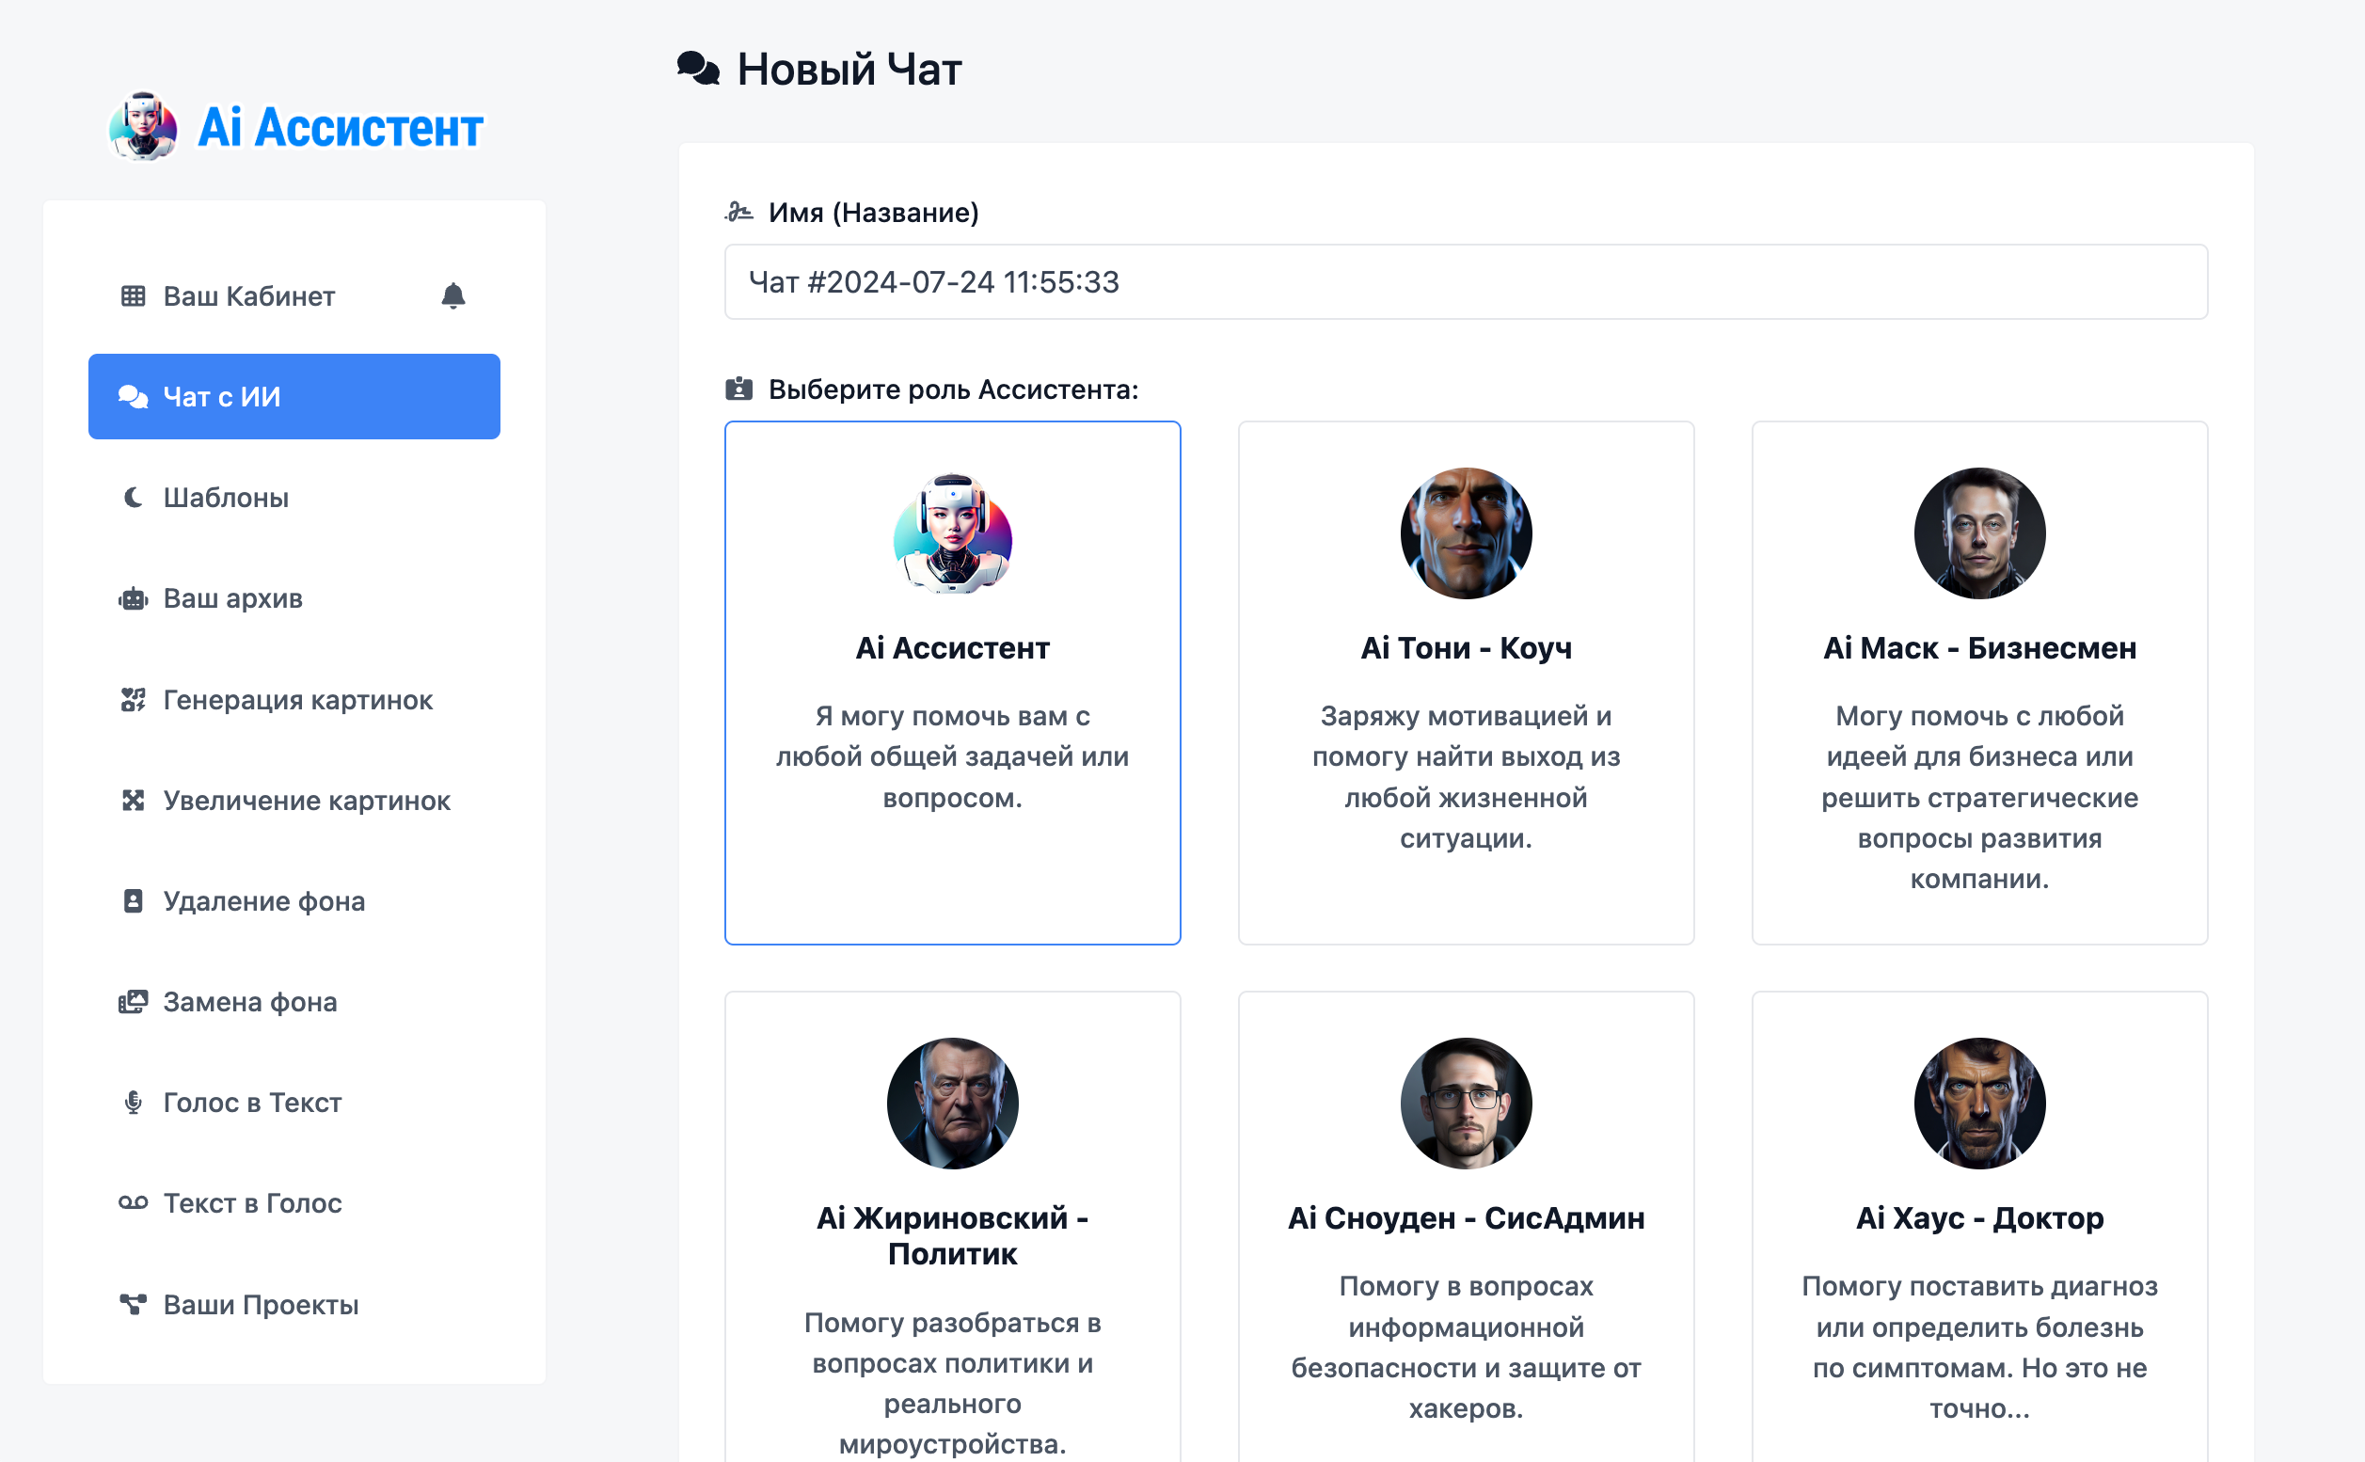Click the Ваш архив robot icon
2365x1462 pixels.
[133, 598]
